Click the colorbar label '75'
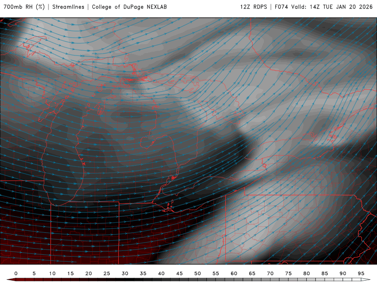The height and width of the screenshot is (282, 377). pyautogui.click(x=288, y=274)
